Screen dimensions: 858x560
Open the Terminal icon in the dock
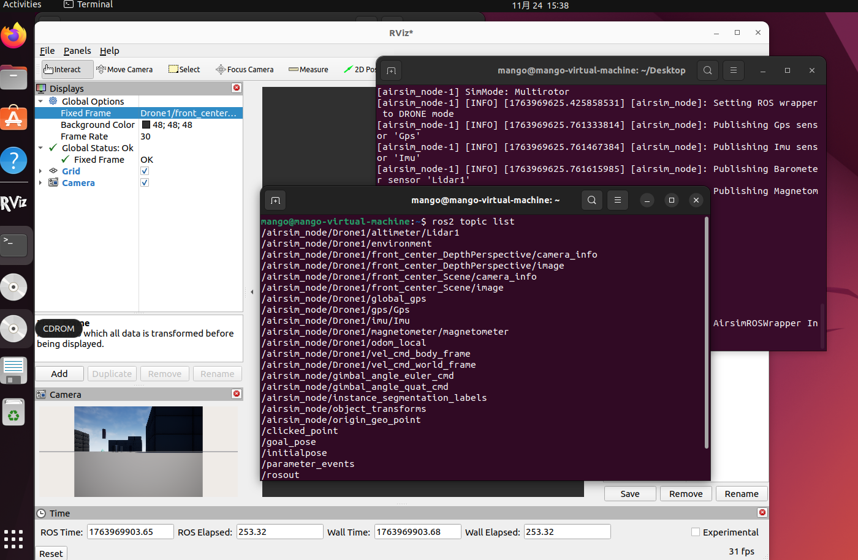(13, 245)
